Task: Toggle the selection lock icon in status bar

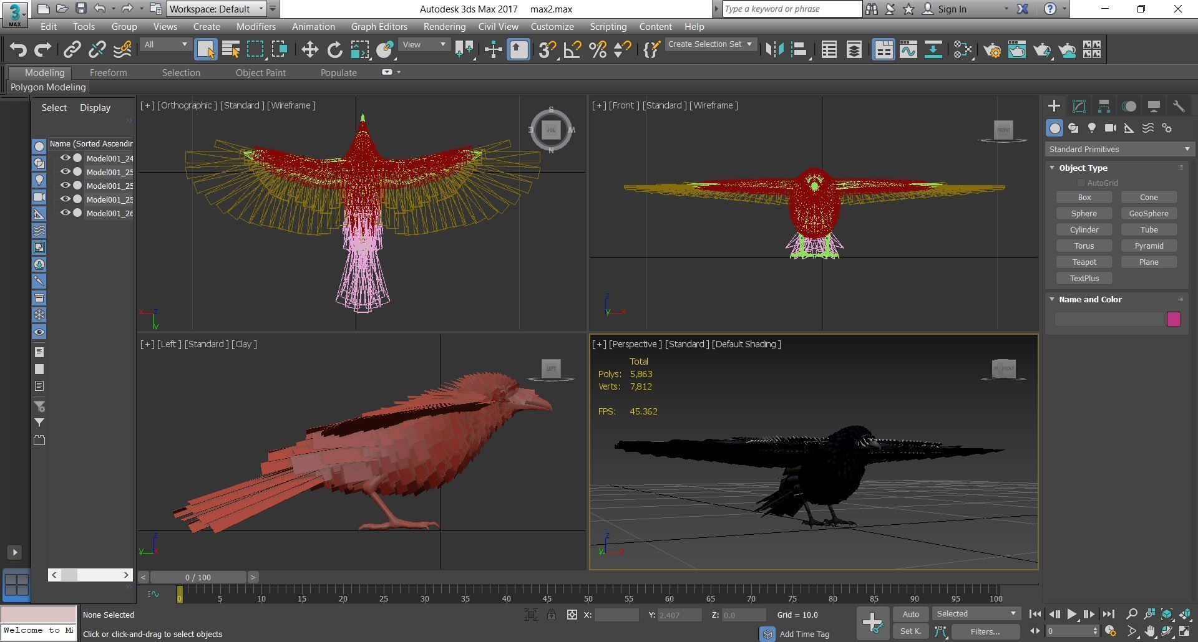Action: [552, 615]
